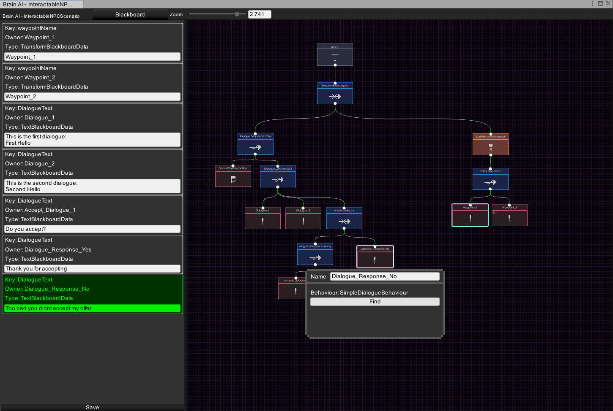The height and width of the screenshot is (411, 613).
Task: Click green 'Owner: Dialogue_Response_No' entry text
Action: pos(47,289)
